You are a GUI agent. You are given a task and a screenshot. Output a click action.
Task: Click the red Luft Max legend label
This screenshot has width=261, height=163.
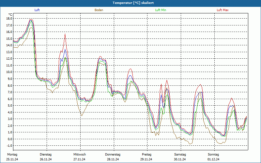pos(223,10)
